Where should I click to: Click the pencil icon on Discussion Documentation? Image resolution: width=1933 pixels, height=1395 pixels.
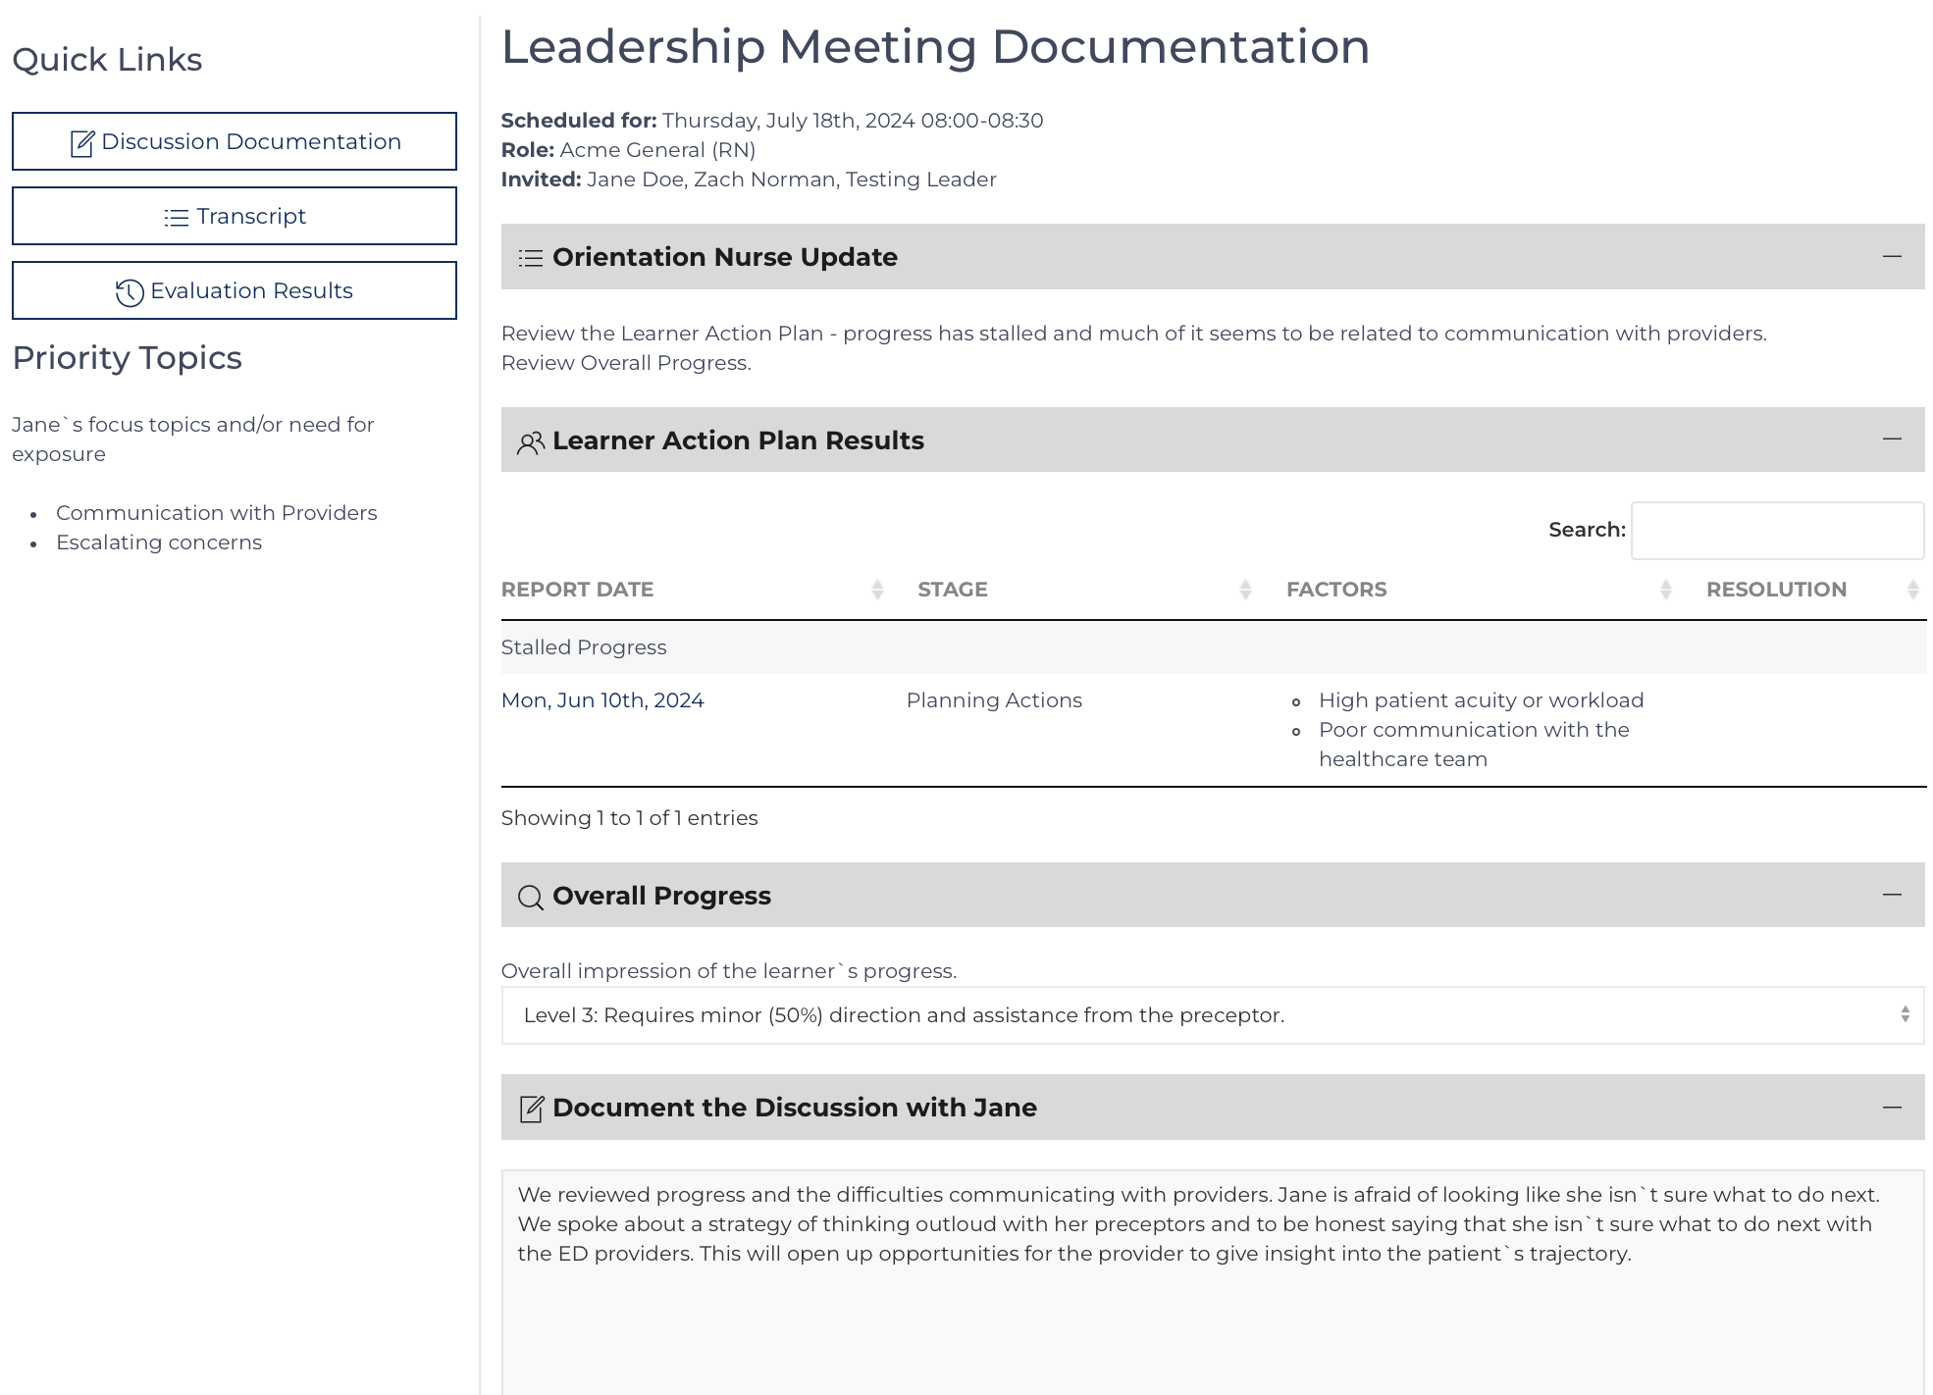(x=82, y=143)
